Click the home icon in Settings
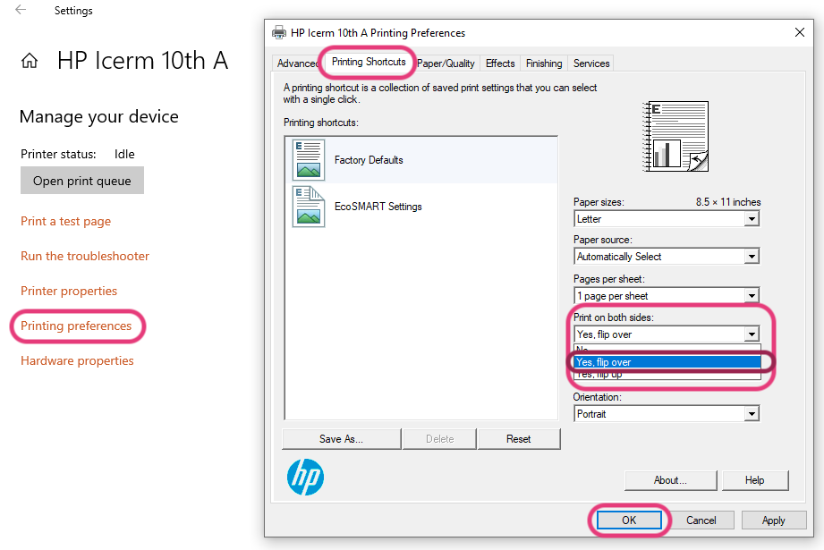The image size is (824, 550). tap(30, 61)
